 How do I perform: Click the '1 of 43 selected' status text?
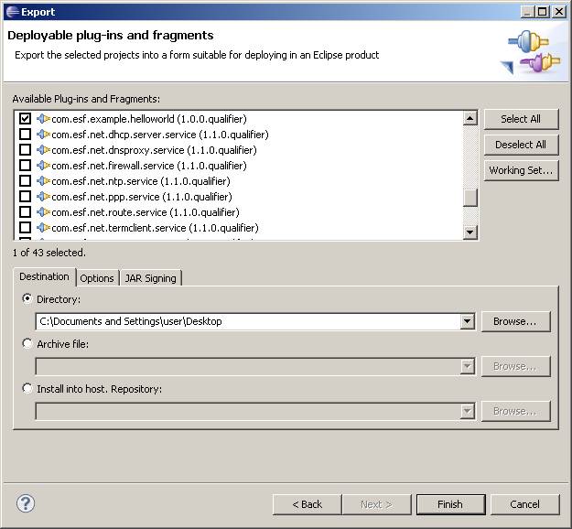tap(49, 253)
